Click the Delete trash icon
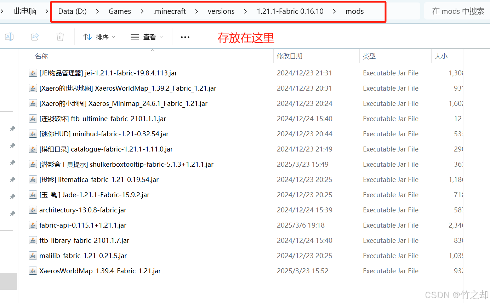Screen dimensions: 490x303 point(60,37)
